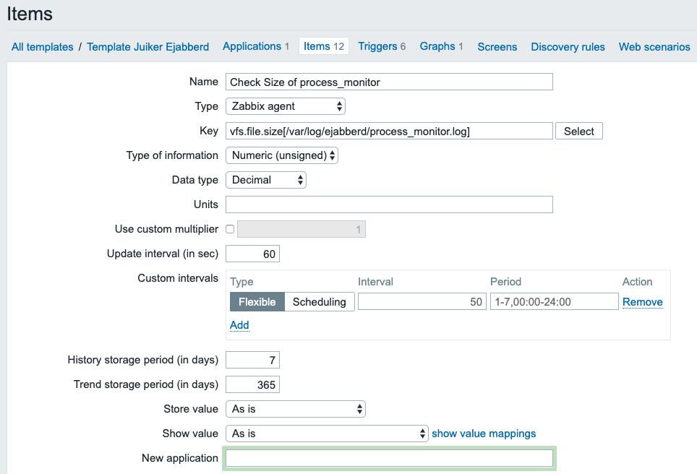The height and width of the screenshot is (474, 697).
Task: Expand the Store value dropdown
Action: tap(296, 409)
